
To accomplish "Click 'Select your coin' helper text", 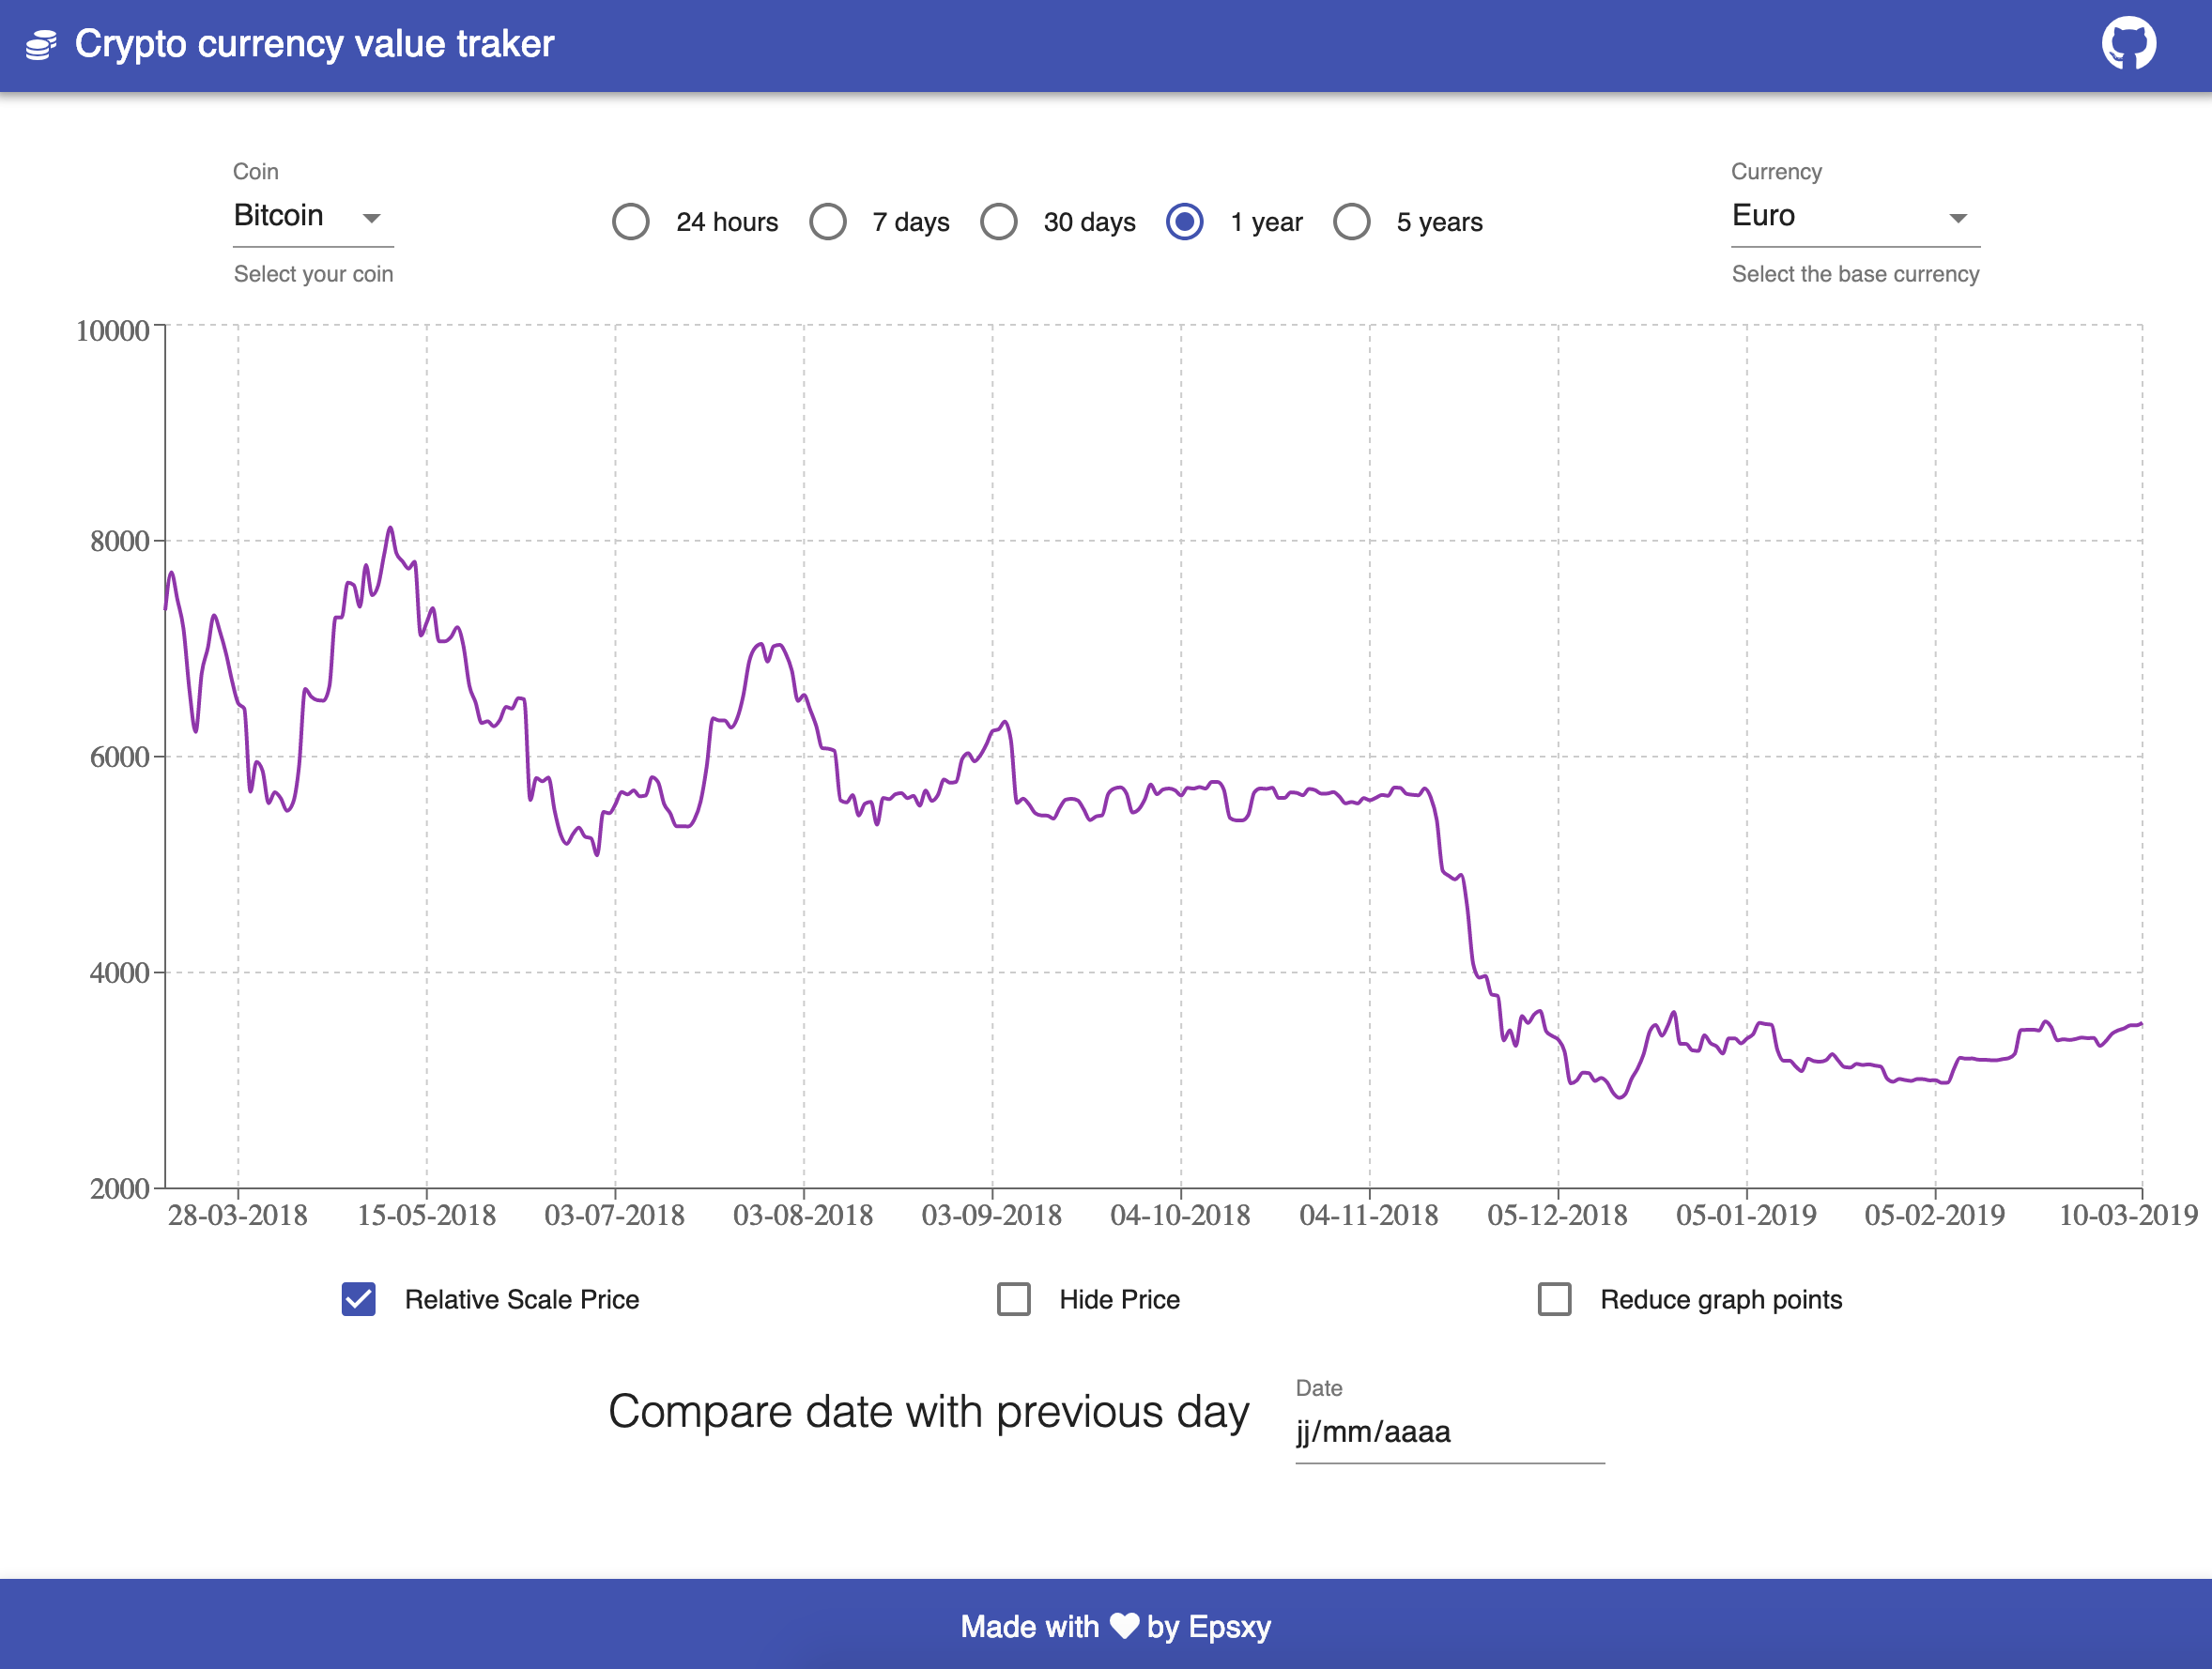I will point(314,274).
